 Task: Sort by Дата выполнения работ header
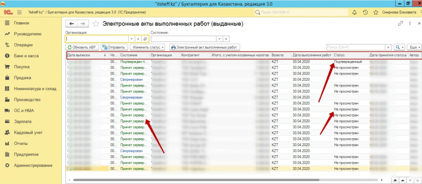point(312,55)
